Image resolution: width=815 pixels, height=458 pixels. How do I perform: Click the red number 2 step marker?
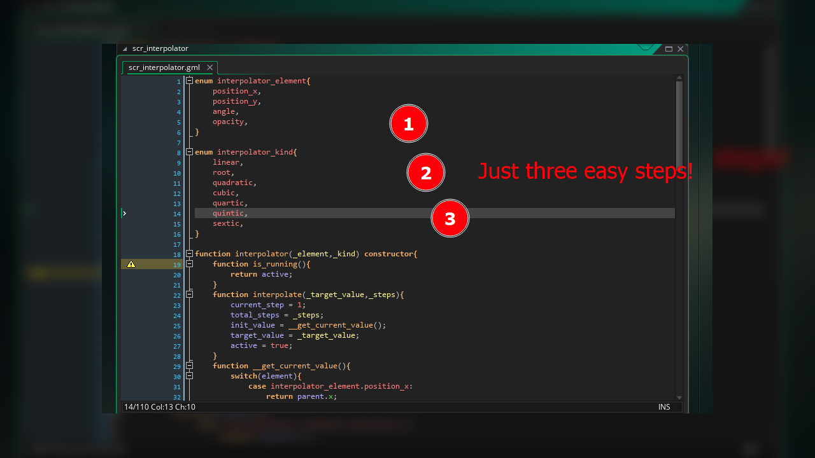tap(426, 173)
